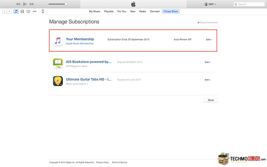Click the Secure Connection lock icon
This screenshot has height=167, width=267.
[198, 22]
